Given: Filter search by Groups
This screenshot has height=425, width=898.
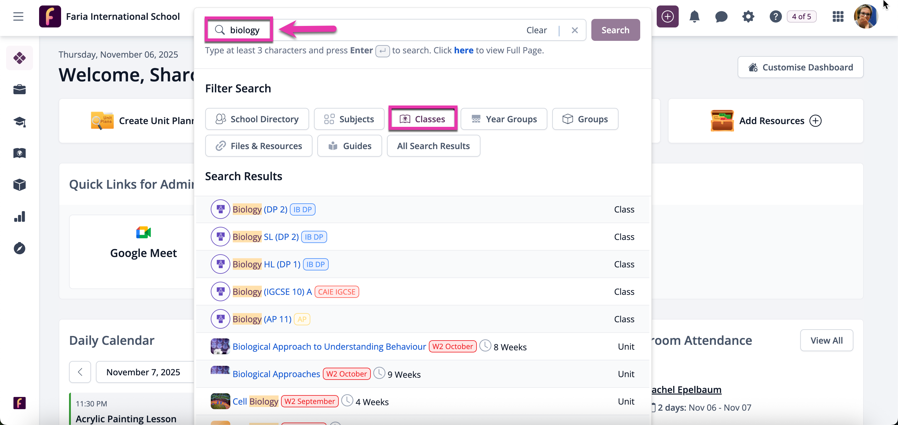Looking at the screenshot, I should point(585,119).
